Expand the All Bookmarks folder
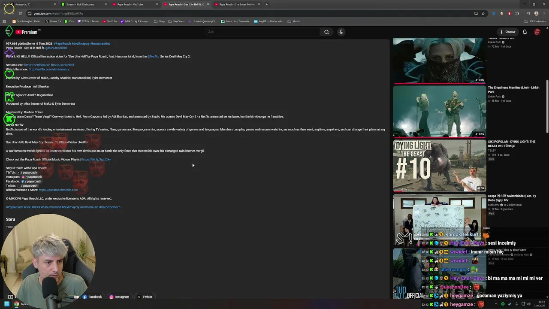This screenshot has width=549, height=309. pyautogui.click(x=535, y=21)
